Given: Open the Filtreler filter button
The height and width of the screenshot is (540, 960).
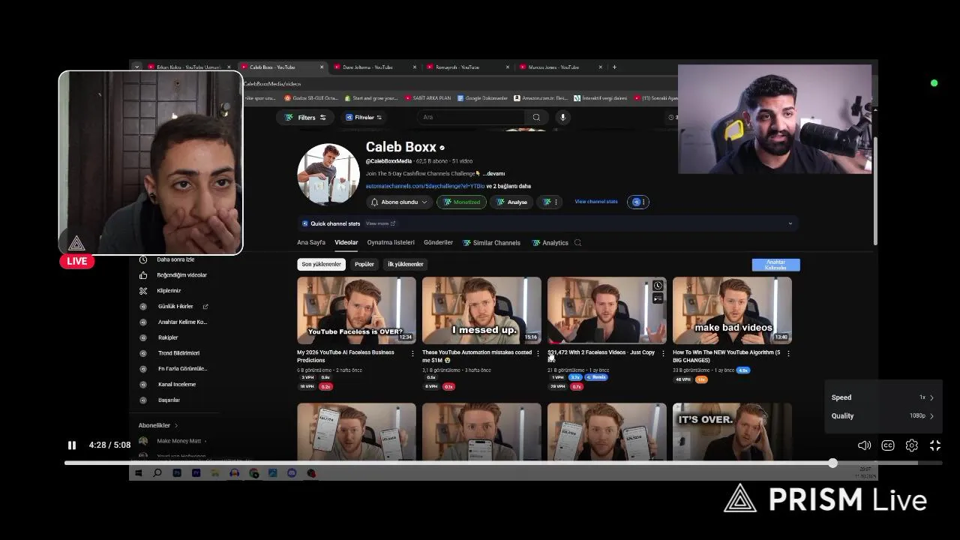Looking at the screenshot, I should (364, 118).
